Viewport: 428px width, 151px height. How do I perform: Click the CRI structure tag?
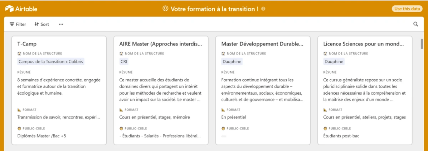pos(124,62)
